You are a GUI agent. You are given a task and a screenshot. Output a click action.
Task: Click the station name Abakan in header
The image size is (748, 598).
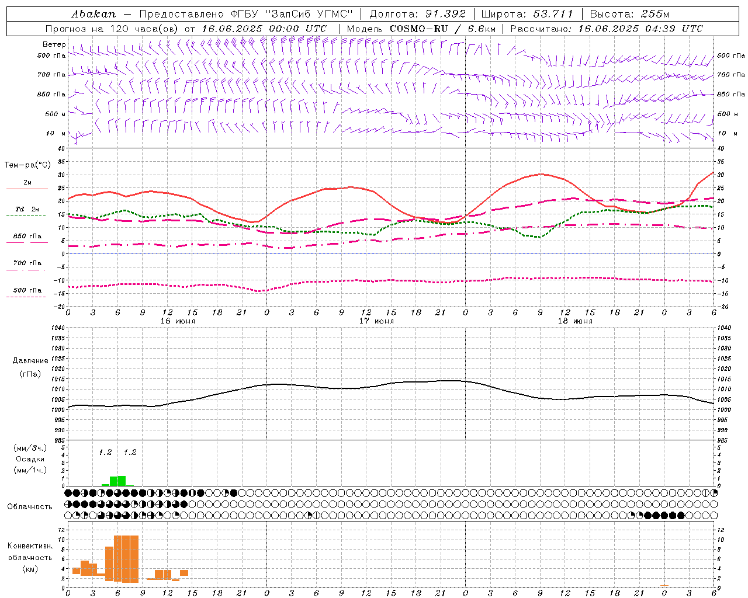[93, 14]
